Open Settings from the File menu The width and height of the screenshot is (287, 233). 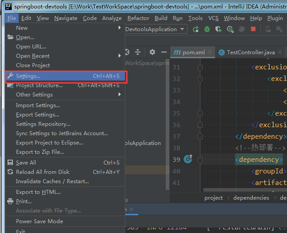tap(65, 76)
